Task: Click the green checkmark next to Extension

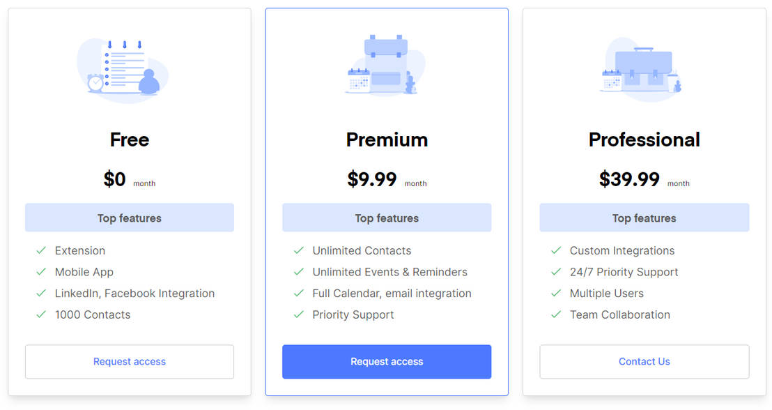Action: [x=41, y=250]
